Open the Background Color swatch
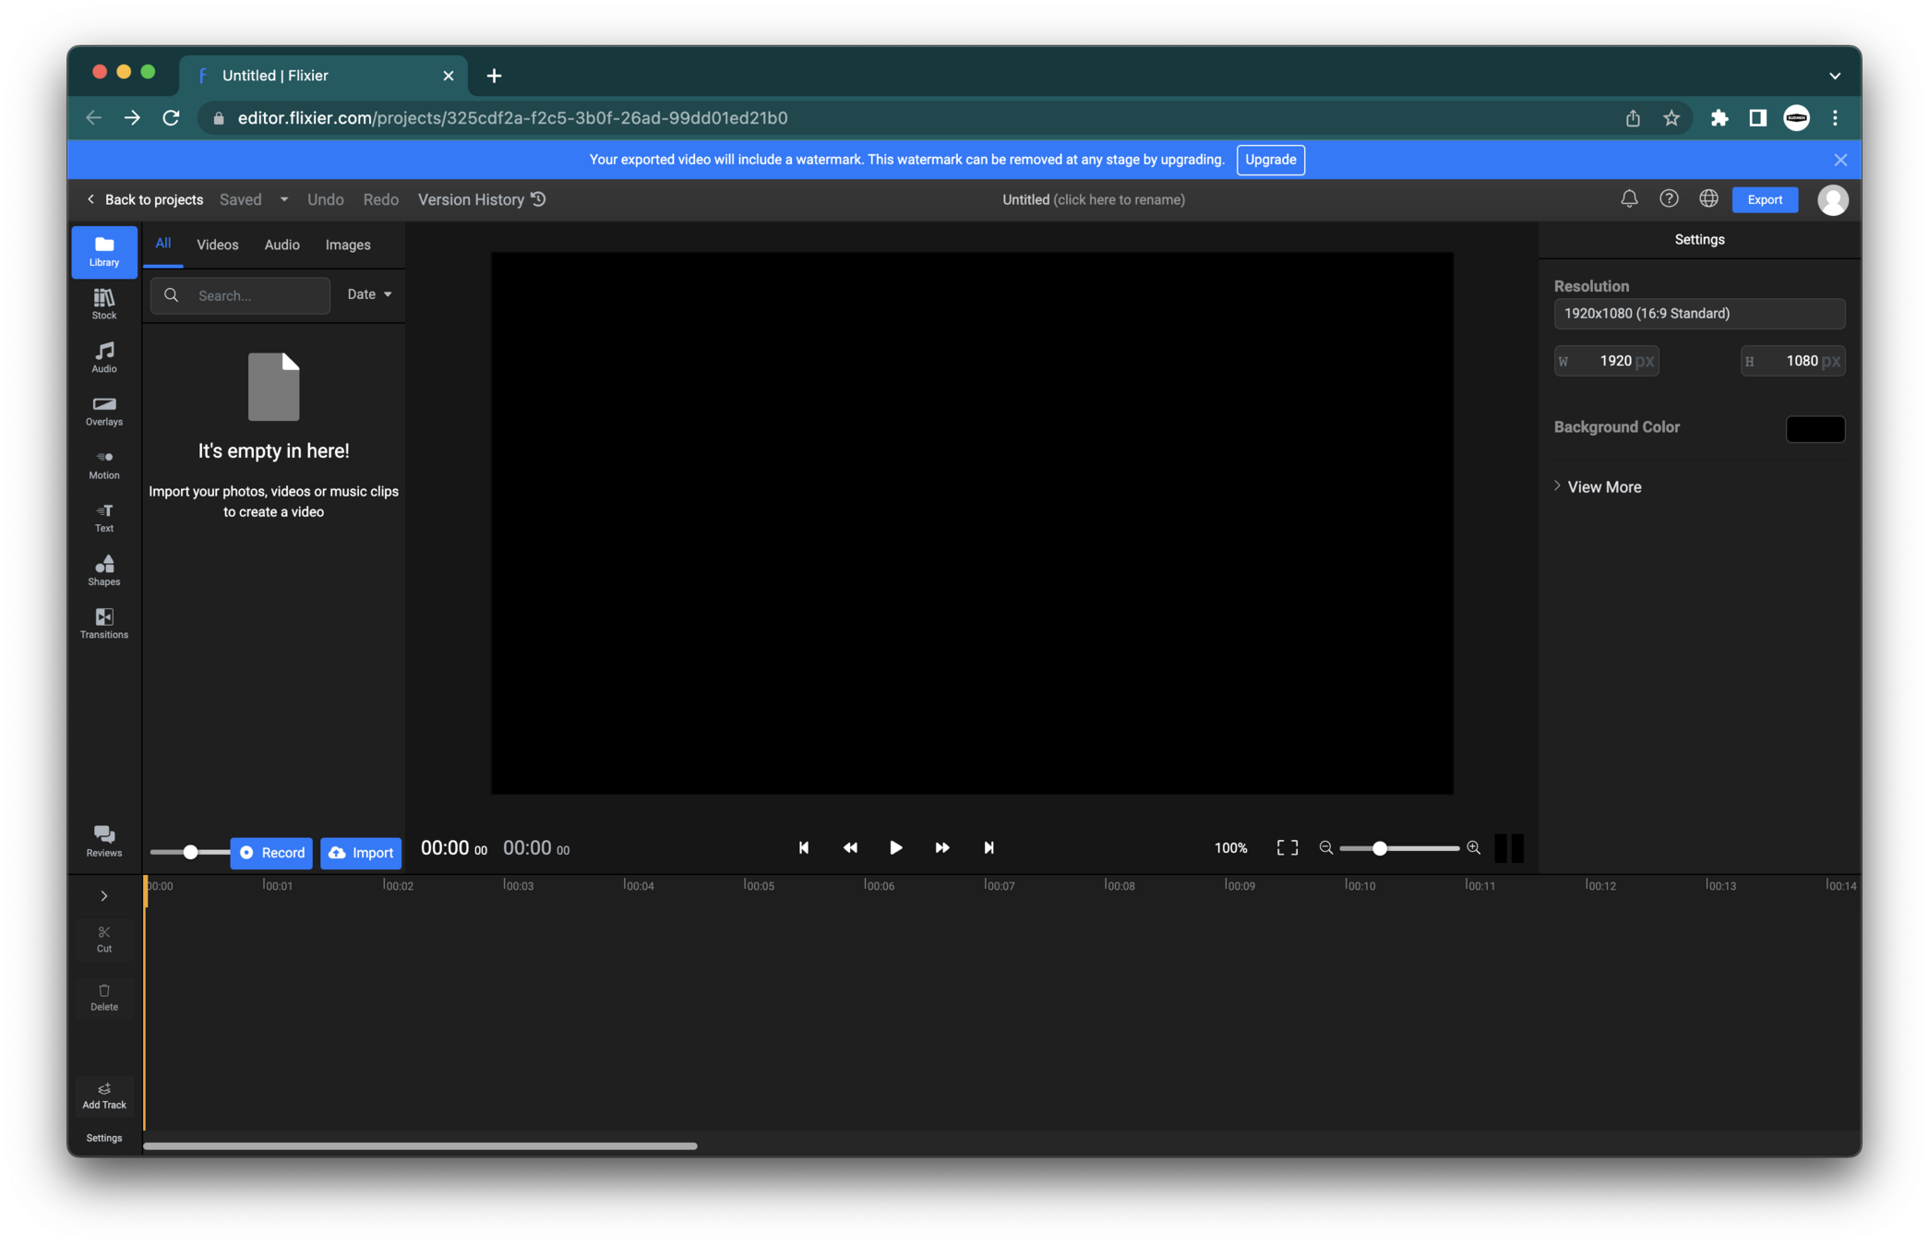 pos(1815,428)
